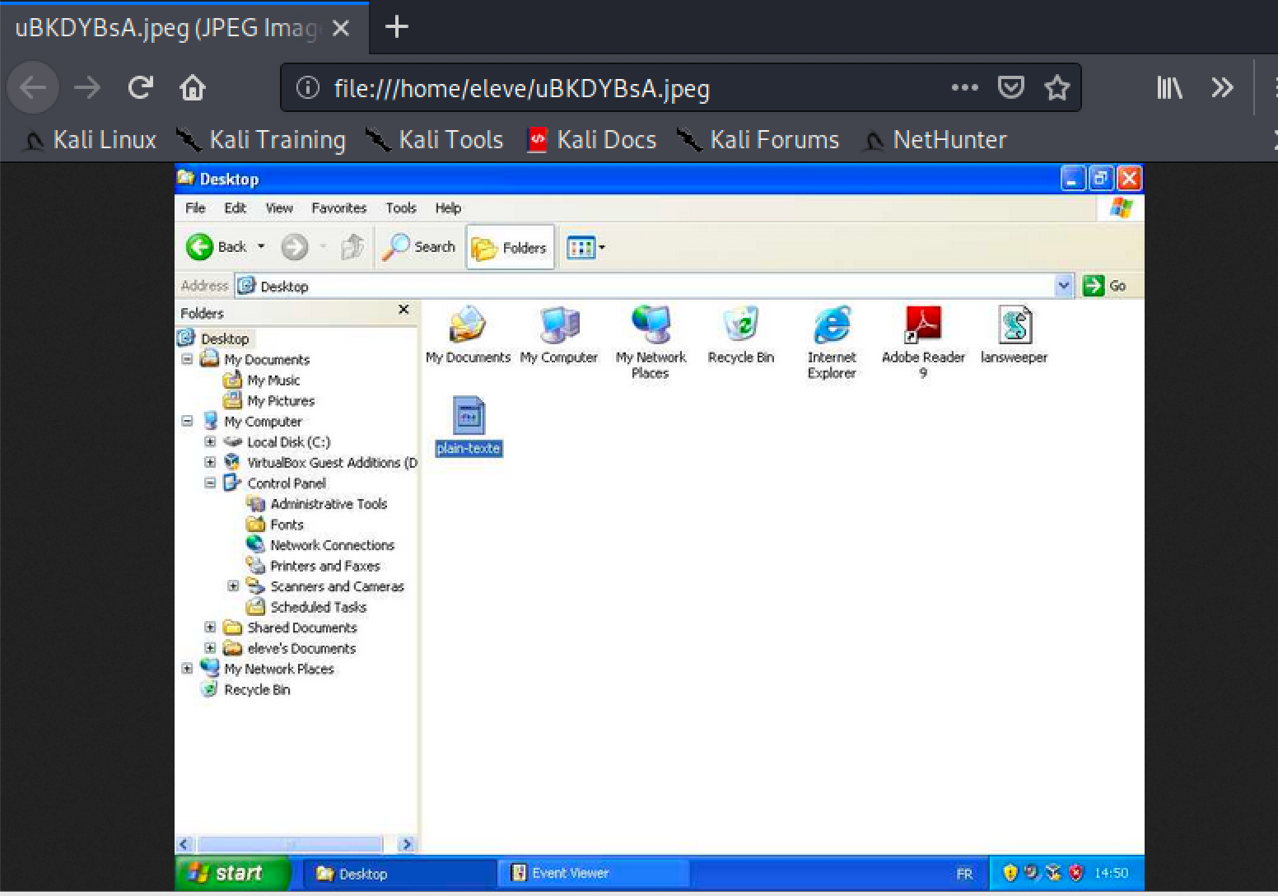Image resolution: width=1278 pixels, height=896 pixels.
Task: Click the FR language indicator
Action: click(x=964, y=874)
